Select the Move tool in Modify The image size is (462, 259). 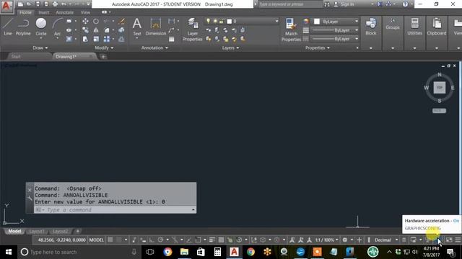[x=85, y=21]
